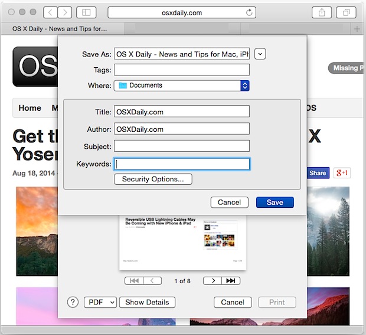Viewport: 366px width, 335px height.
Task: Click the blue Save button
Action: pos(275,203)
